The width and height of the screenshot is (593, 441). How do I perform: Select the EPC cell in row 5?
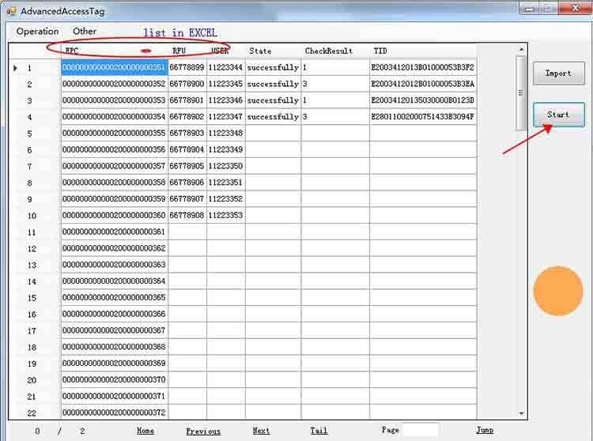(x=115, y=133)
